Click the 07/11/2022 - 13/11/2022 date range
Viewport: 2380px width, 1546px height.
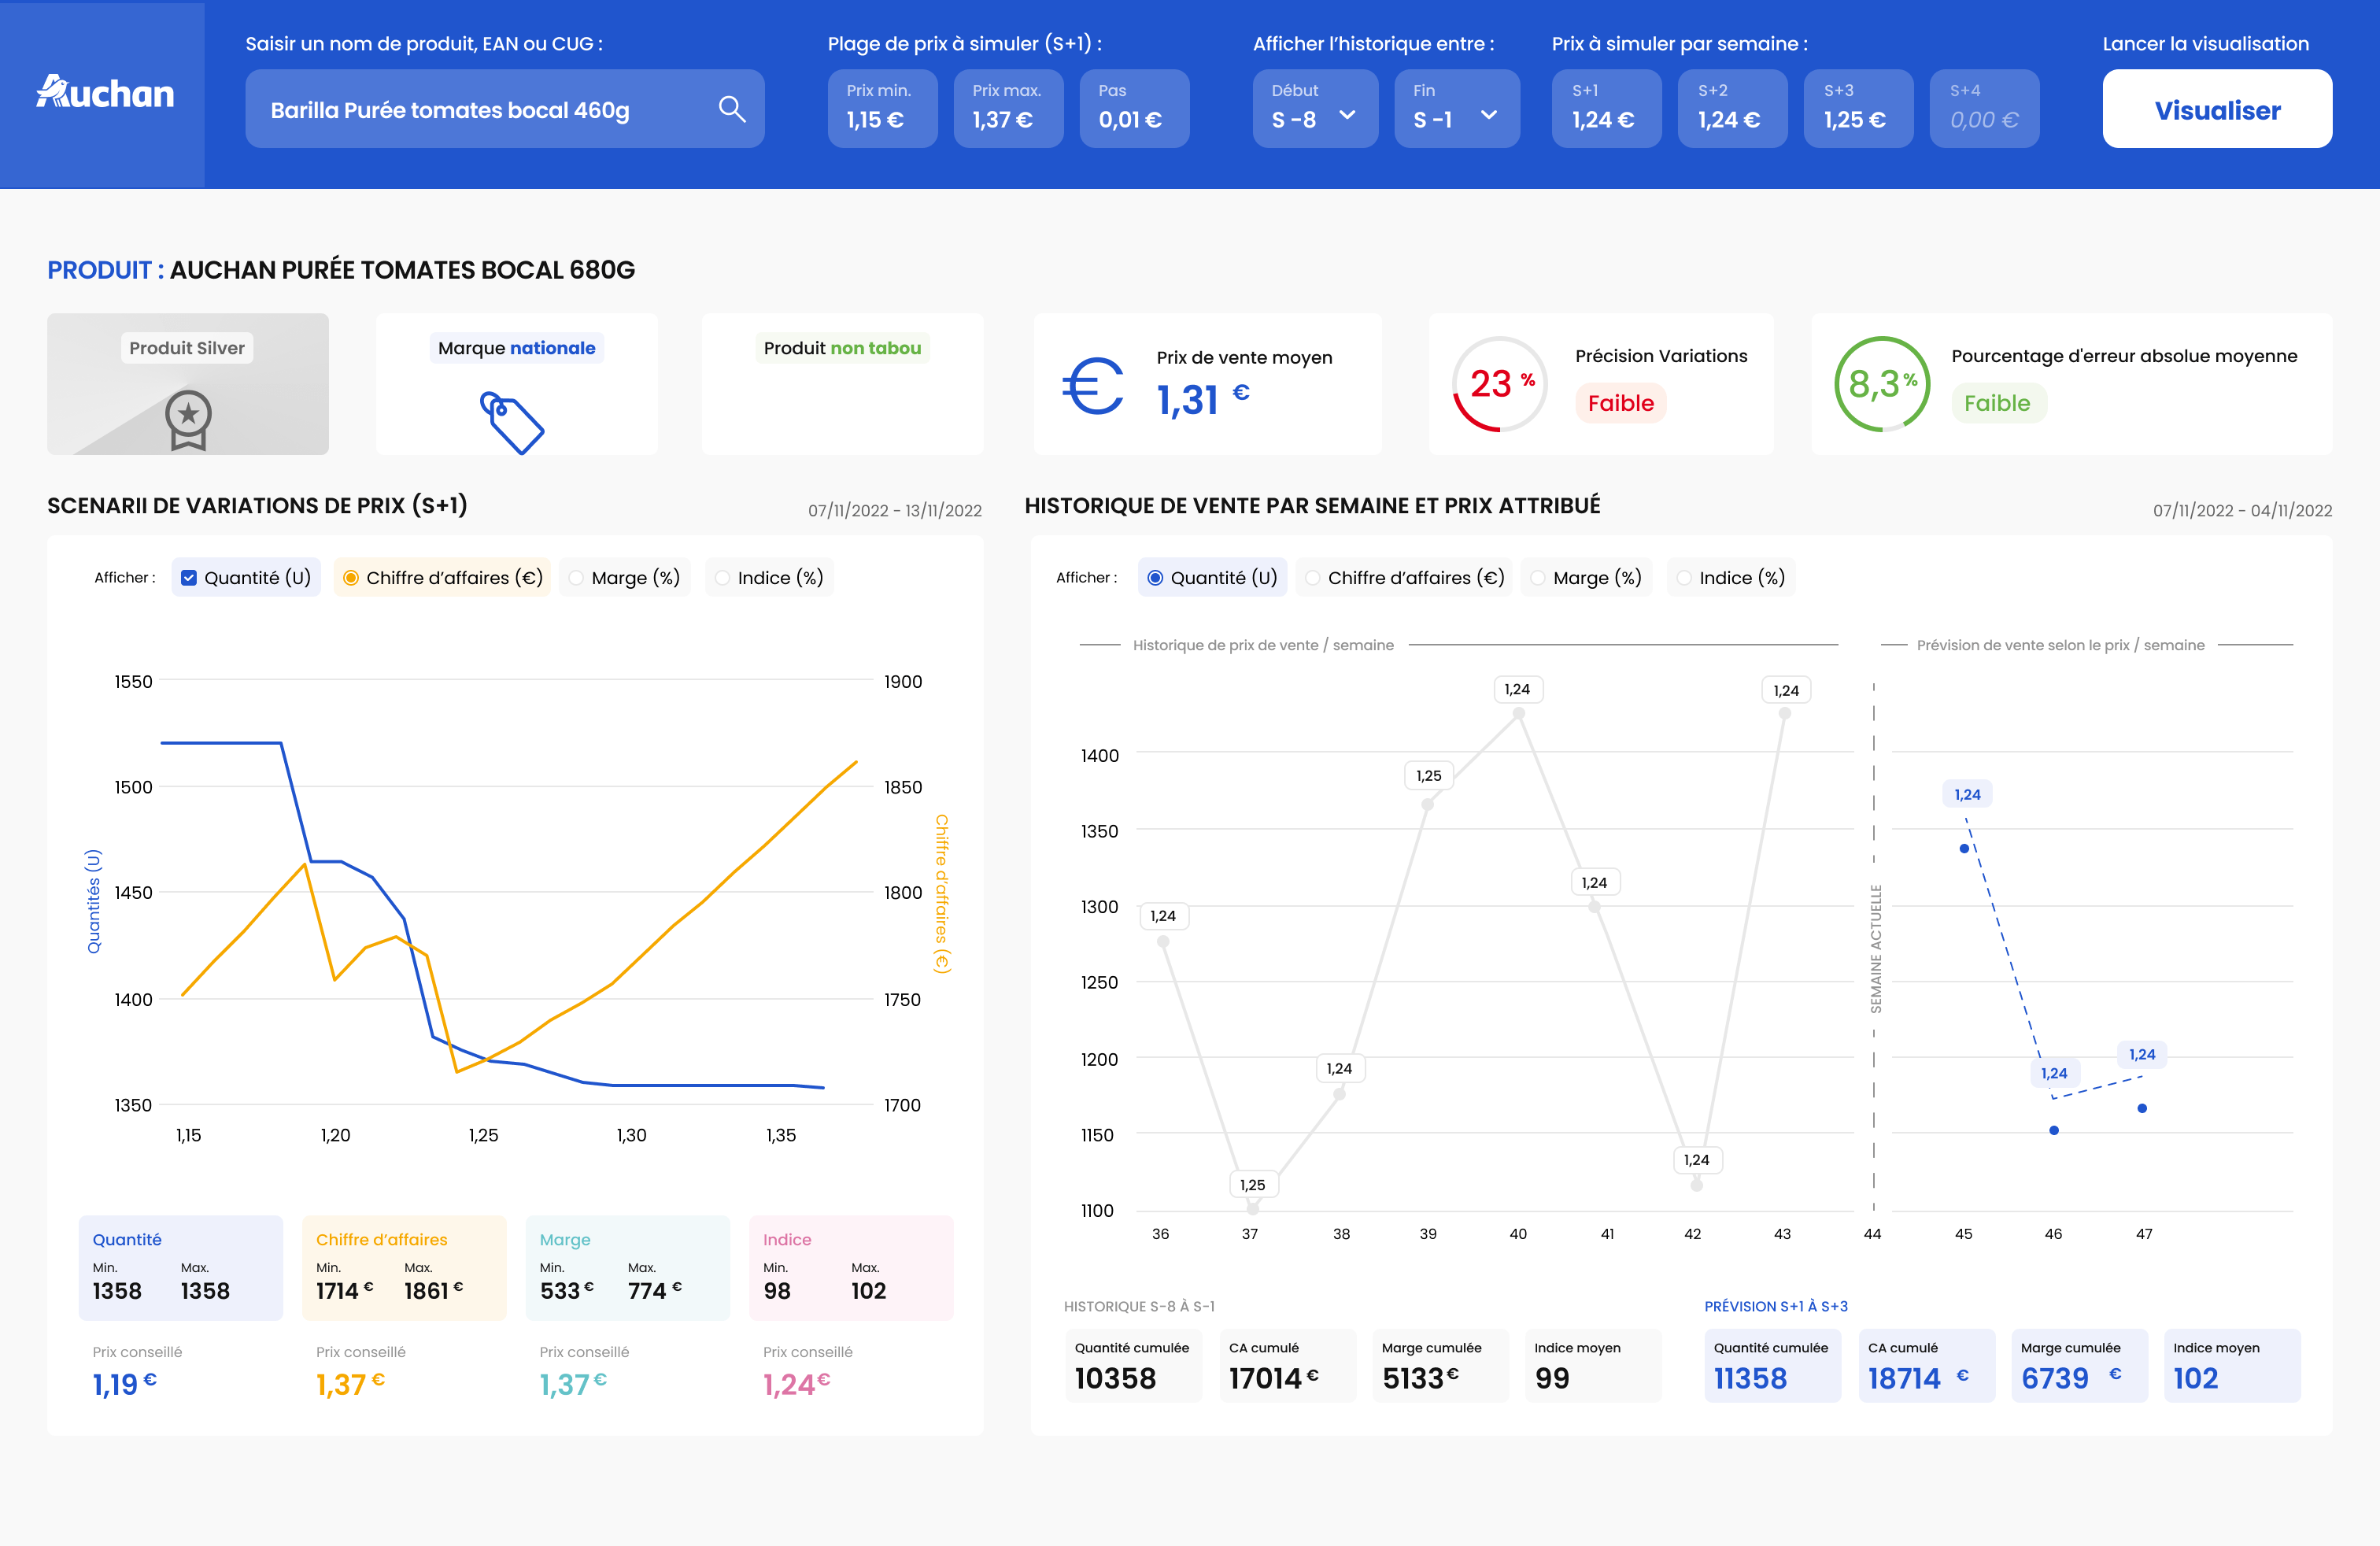coord(895,511)
